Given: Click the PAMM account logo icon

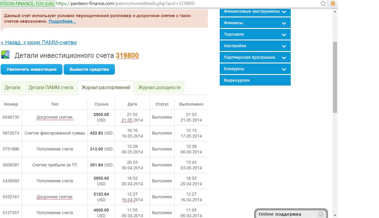Looking at the screenshot, I should pyautogui.click(x=5, y=55).
